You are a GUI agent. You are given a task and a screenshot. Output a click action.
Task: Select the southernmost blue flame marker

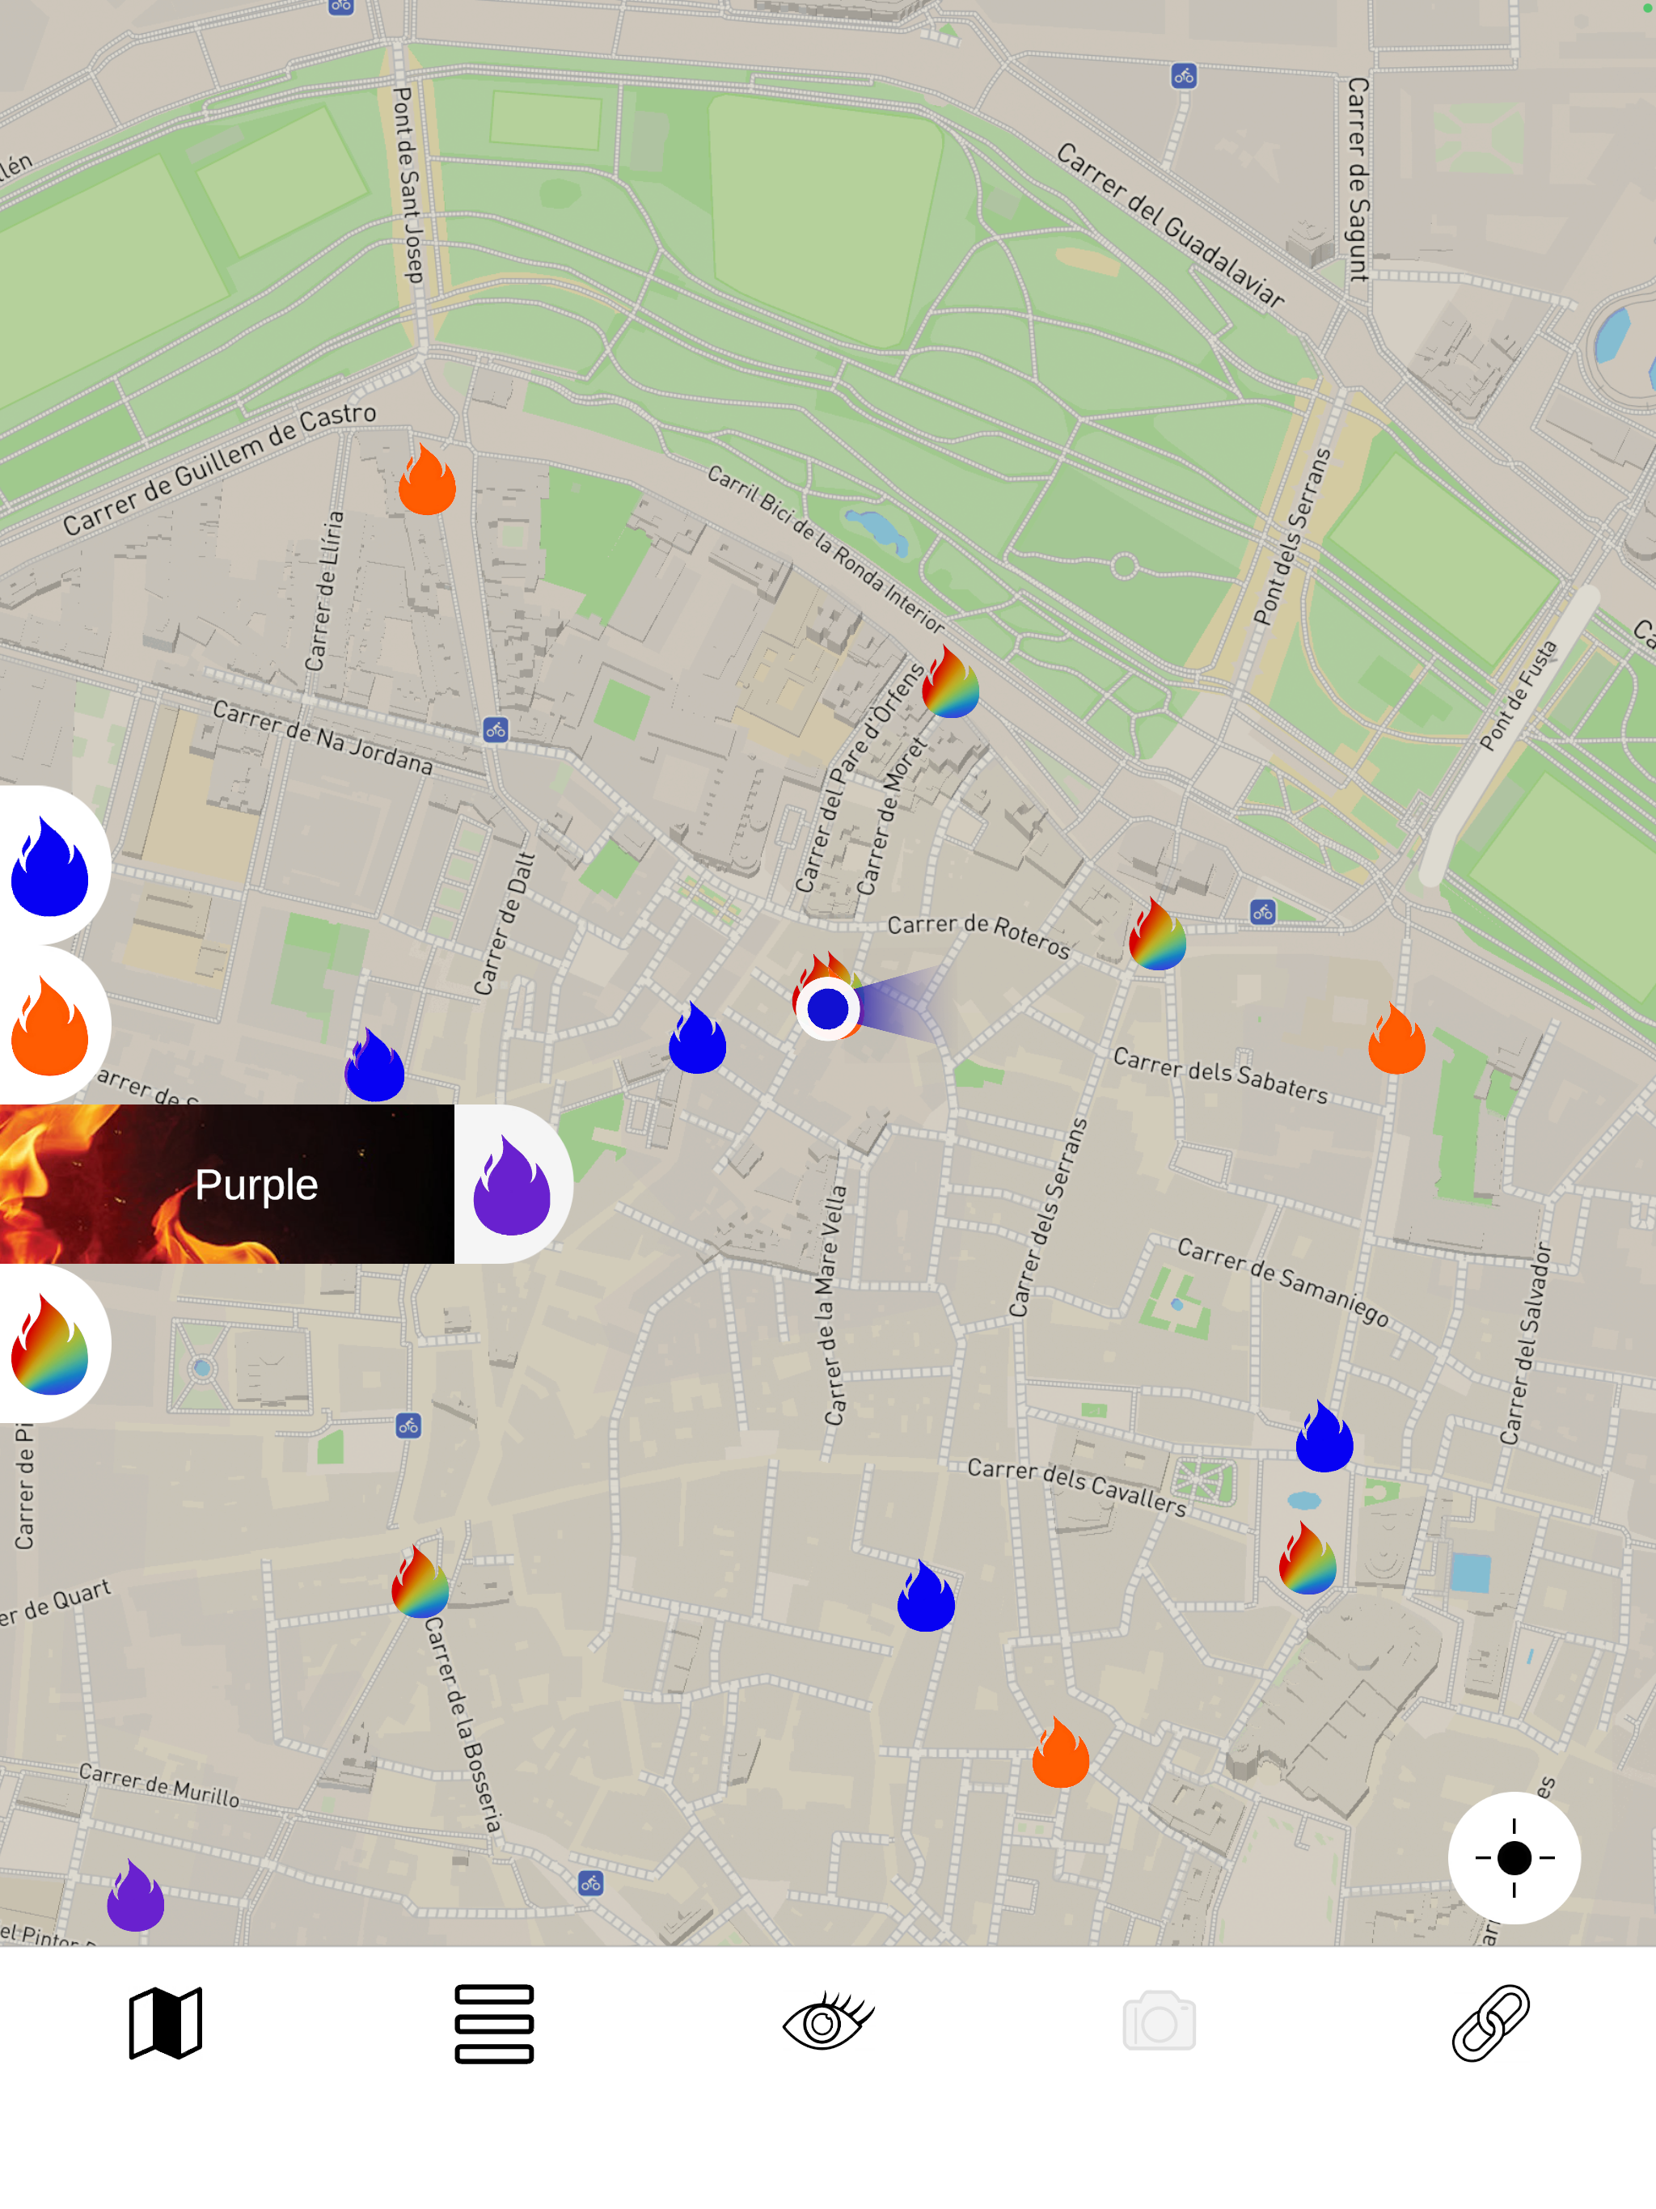click(x=926, y=1596)
